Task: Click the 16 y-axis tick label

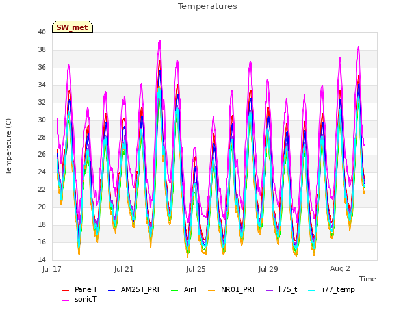Action: pyautogui.click(x=42, y=242)
